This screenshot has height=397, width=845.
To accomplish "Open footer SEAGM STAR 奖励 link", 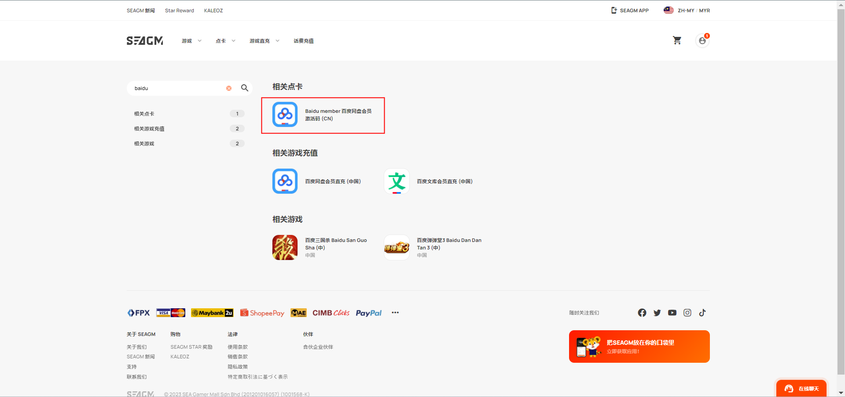I will pos(191,347).
